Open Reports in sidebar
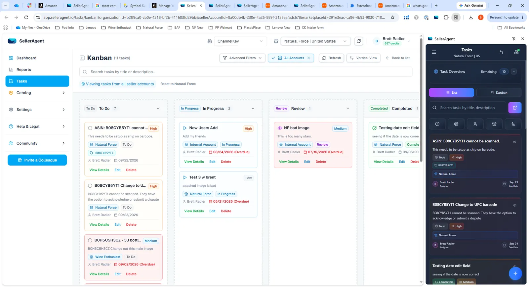The height and width of the screenshot is (287, 529). pyautogui.click(x=37, y=70)
